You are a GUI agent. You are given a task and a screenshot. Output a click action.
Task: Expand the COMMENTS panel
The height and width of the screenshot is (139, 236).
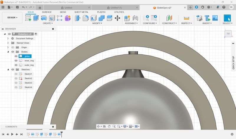53,127
